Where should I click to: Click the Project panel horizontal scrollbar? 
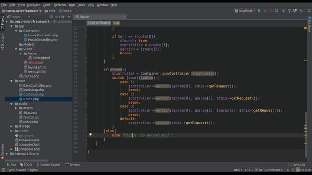click(27, 160)
